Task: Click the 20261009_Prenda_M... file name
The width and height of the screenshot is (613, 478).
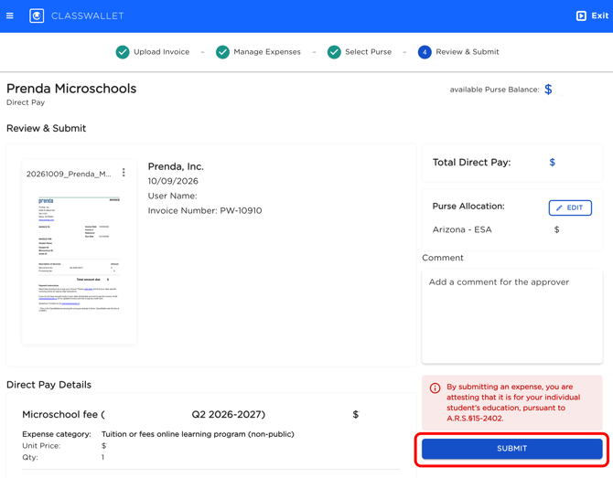Action: (x=69, y=174)
